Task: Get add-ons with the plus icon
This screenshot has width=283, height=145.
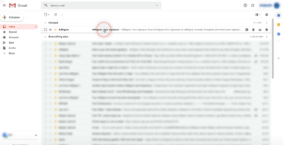Action: point(279,58)
